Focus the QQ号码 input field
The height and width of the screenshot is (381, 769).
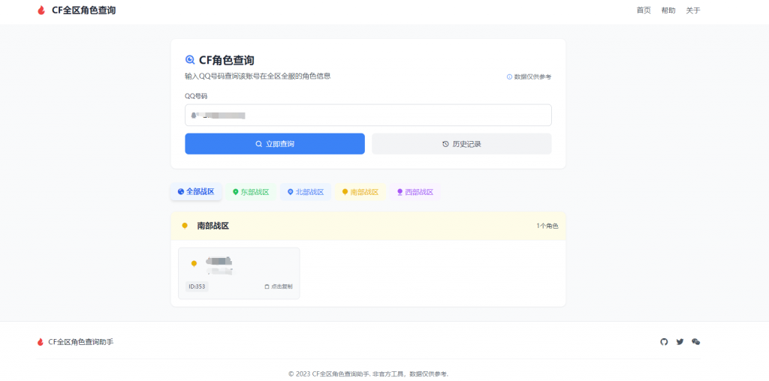tap(368, 115)
